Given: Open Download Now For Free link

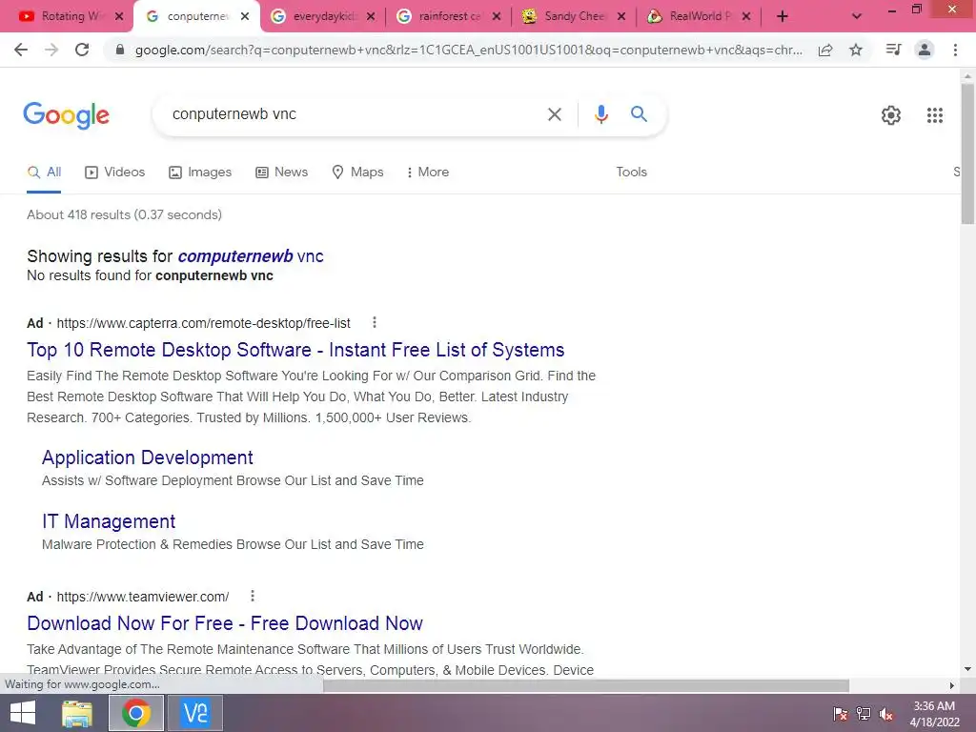Looking at the screenshot, I should (x=225, y=623).
